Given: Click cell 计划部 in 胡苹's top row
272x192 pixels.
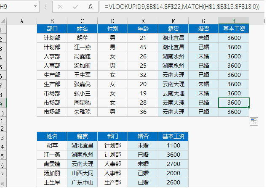Looking at the screenshot, I should click(x=52, y=38).
